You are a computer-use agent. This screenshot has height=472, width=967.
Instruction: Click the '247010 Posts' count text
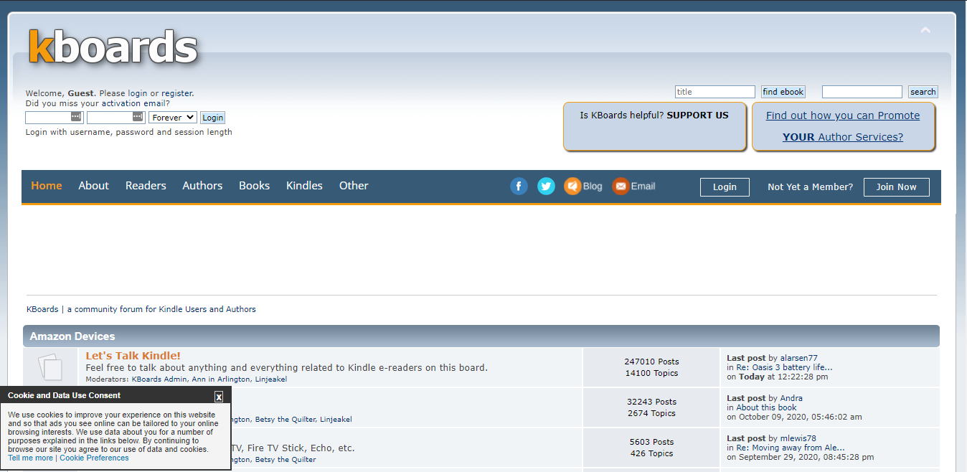click(651, 362)
